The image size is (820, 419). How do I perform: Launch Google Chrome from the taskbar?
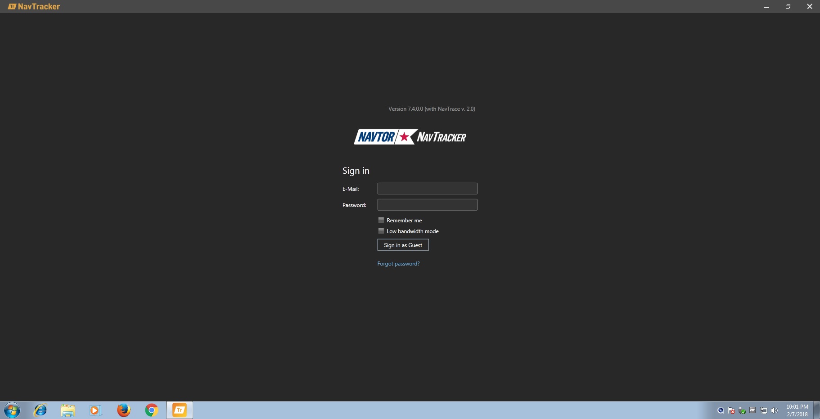point(152,410)
